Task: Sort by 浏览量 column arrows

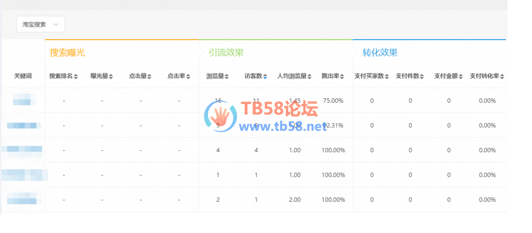Action: pyautogui.click(x=227, y=76)
